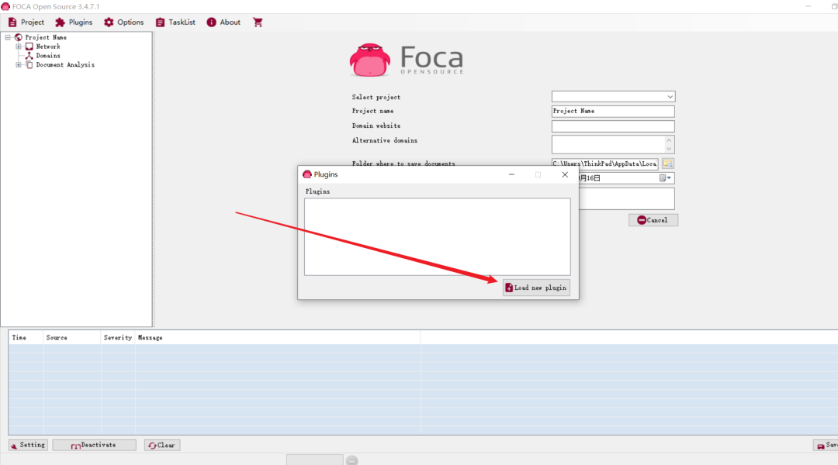Click the Project menu document icon
This screenshot has width=838, height=465.
[x=12, y=22]
